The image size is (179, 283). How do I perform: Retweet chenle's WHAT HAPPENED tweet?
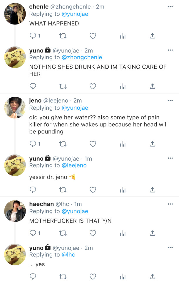63,36
